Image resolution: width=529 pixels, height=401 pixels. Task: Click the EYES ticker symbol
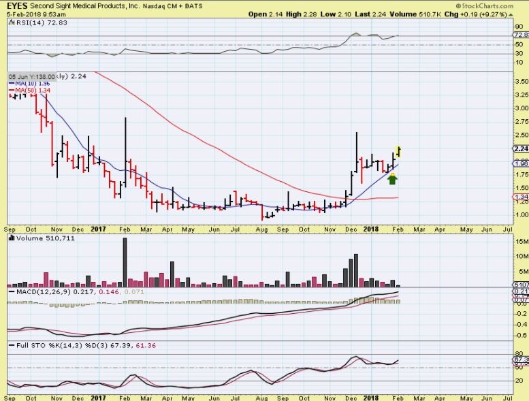pos(17,5)
